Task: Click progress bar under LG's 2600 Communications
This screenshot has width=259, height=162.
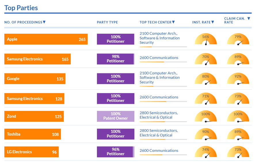Action: click(x=163, y=155)
